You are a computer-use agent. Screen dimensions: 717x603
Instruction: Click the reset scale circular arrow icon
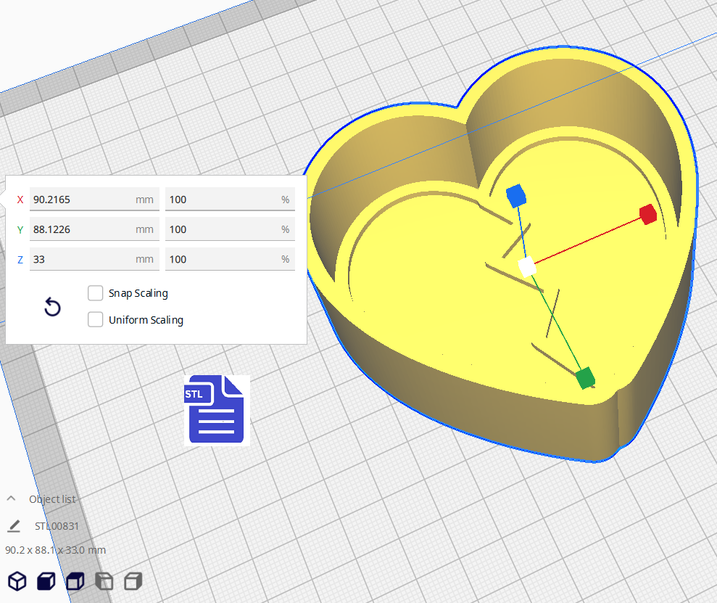pos(52,308)
